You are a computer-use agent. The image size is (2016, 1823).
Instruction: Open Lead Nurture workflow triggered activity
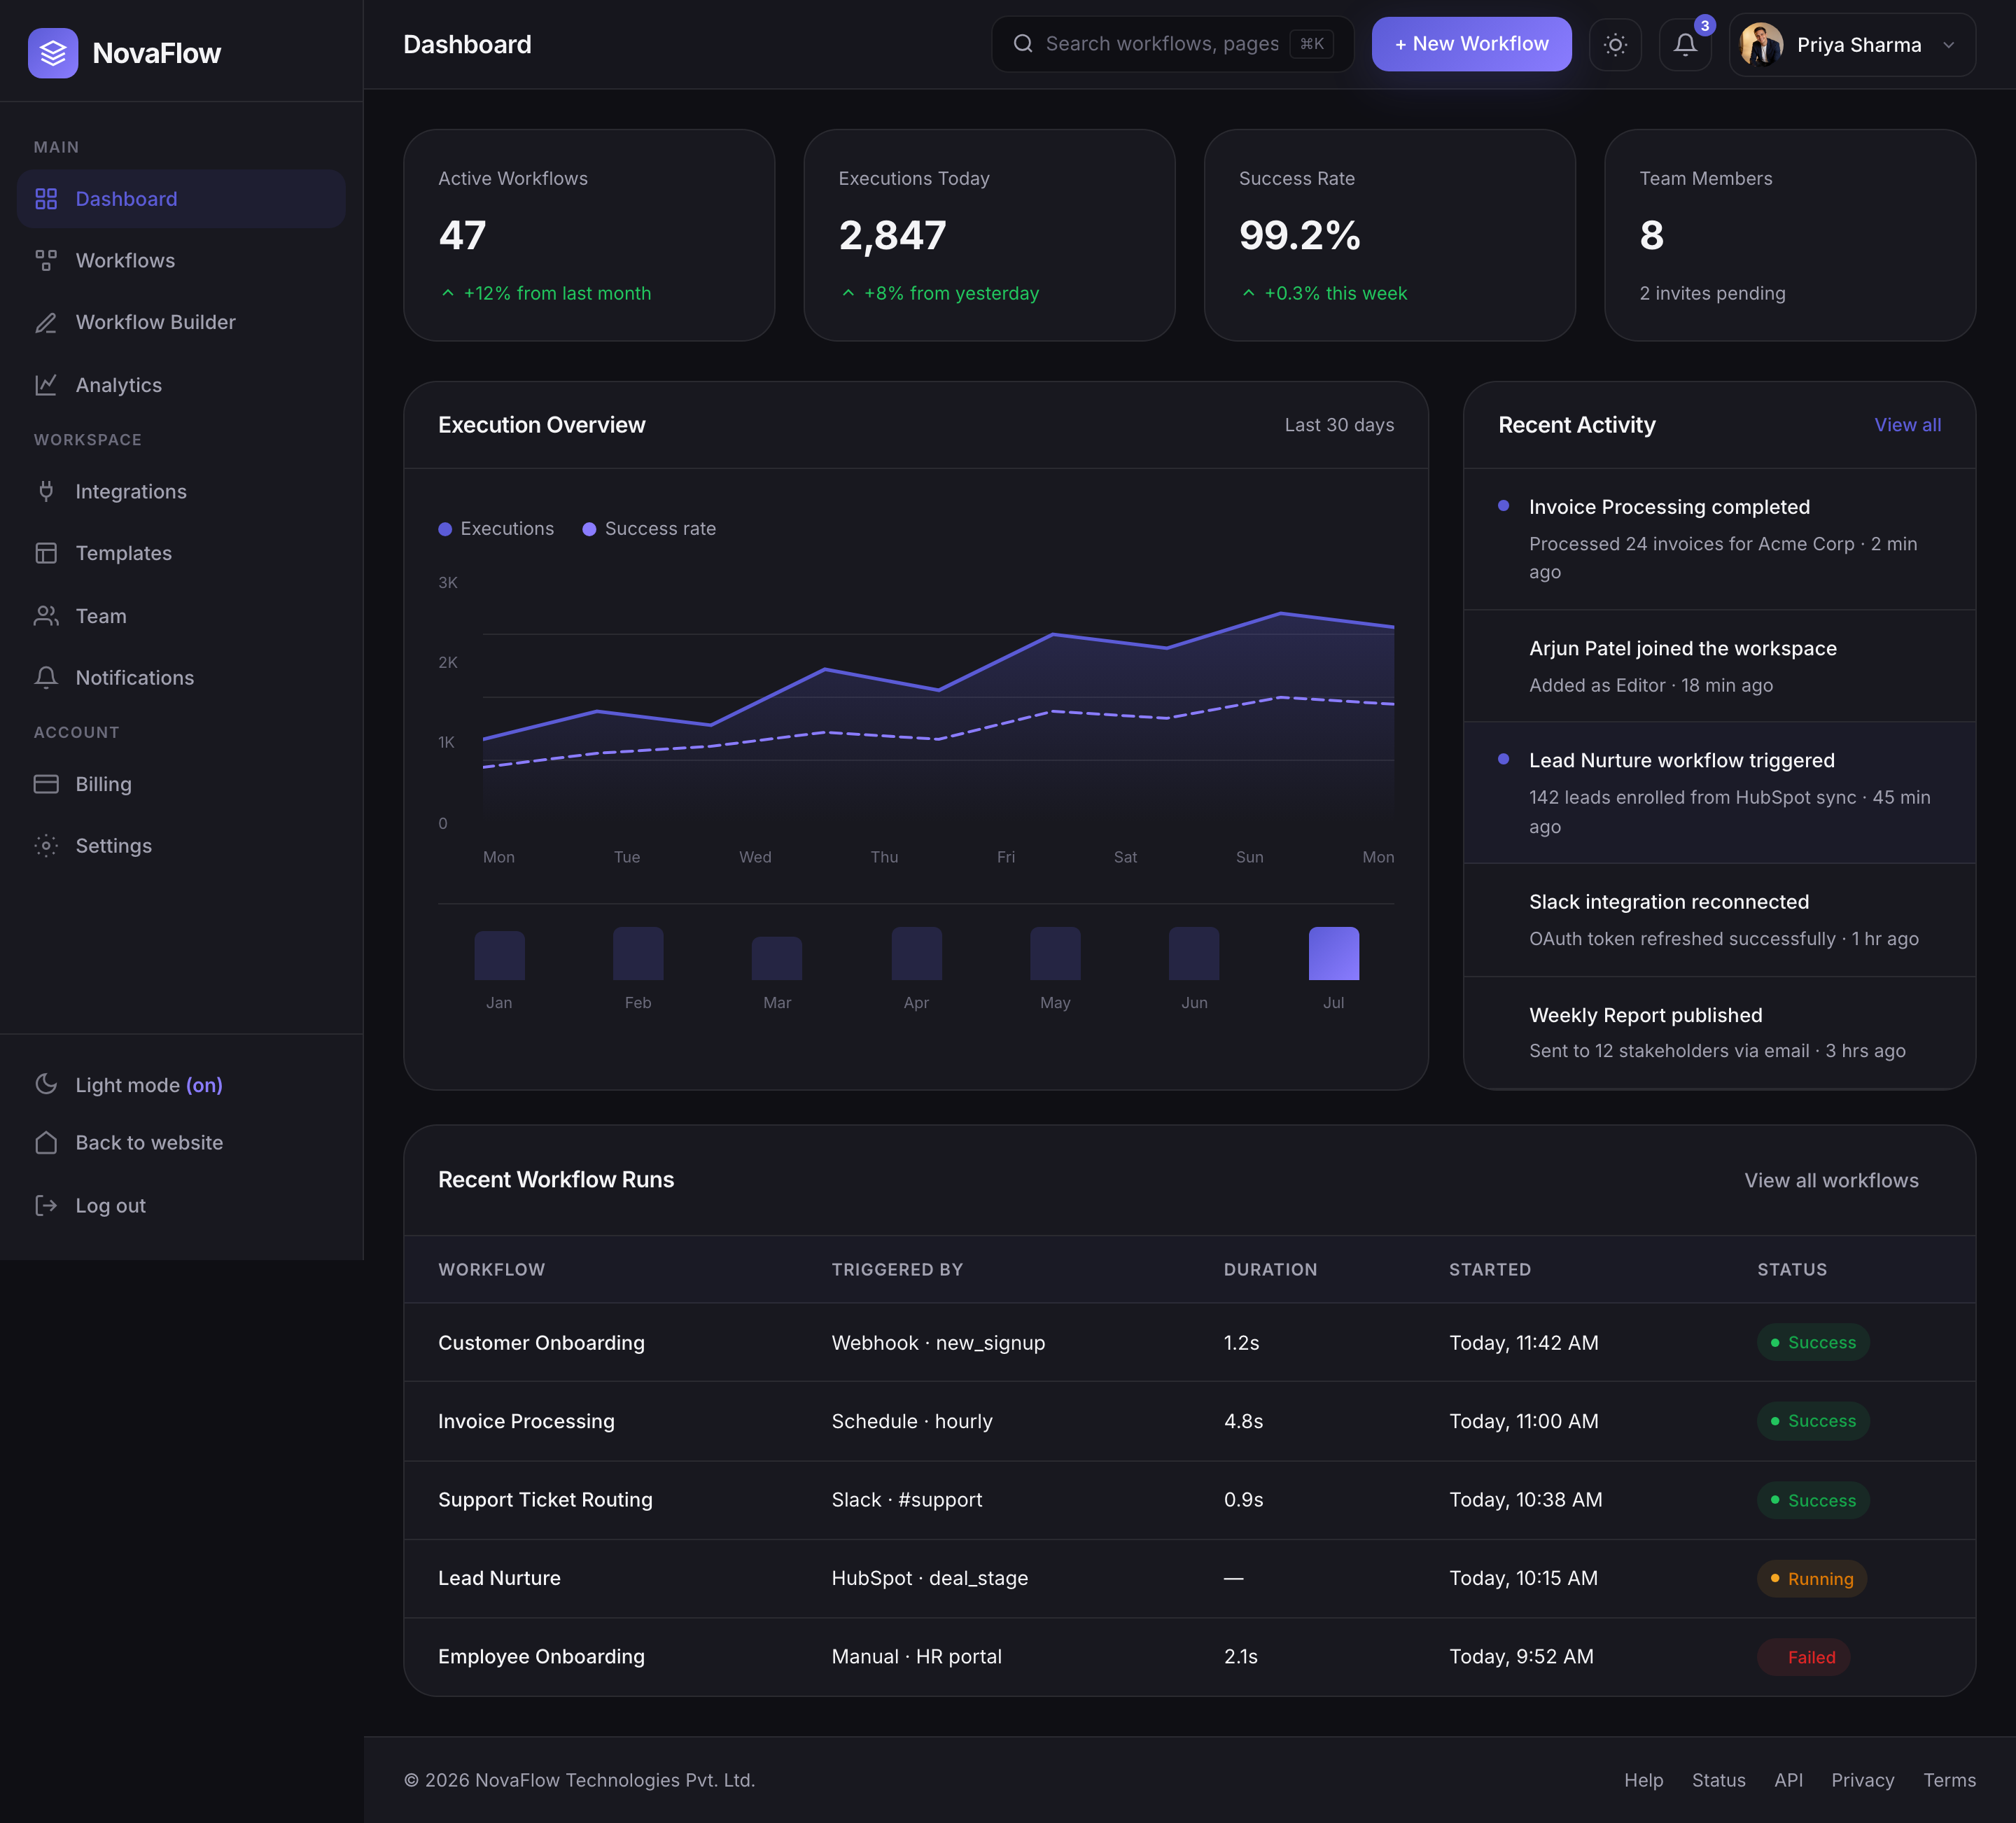[1719, 792]
